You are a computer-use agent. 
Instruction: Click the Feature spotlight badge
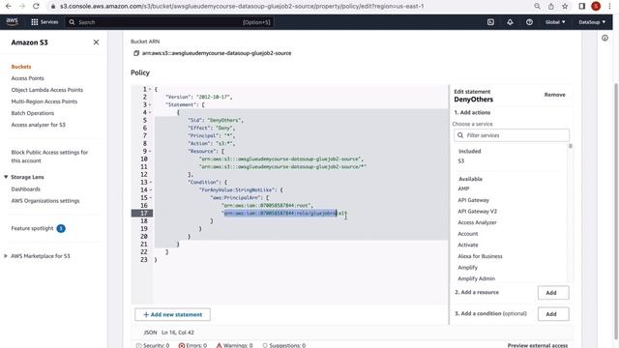pos(61,228)
